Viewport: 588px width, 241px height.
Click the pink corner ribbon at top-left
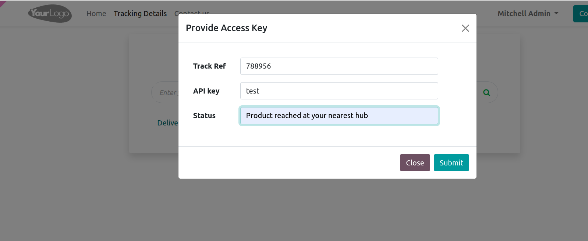click(x=2, y=3)
